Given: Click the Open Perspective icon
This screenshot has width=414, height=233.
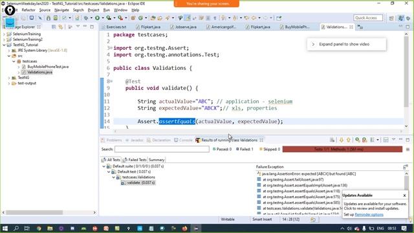Looking at the screenshot, I should click(x=391, y=18).
